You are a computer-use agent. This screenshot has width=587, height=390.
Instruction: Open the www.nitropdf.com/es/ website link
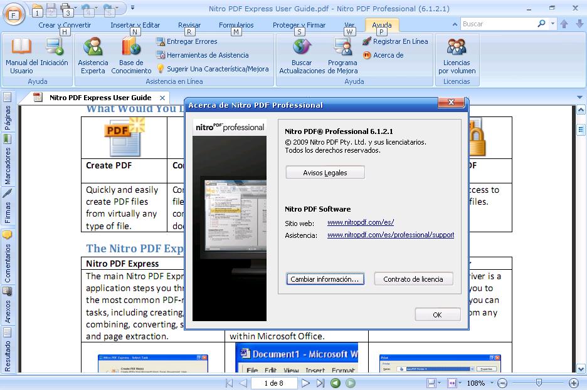tap(361, 222)
